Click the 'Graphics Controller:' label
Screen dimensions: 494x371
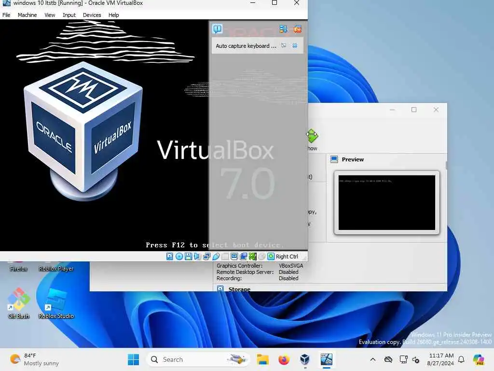(239, 266)
